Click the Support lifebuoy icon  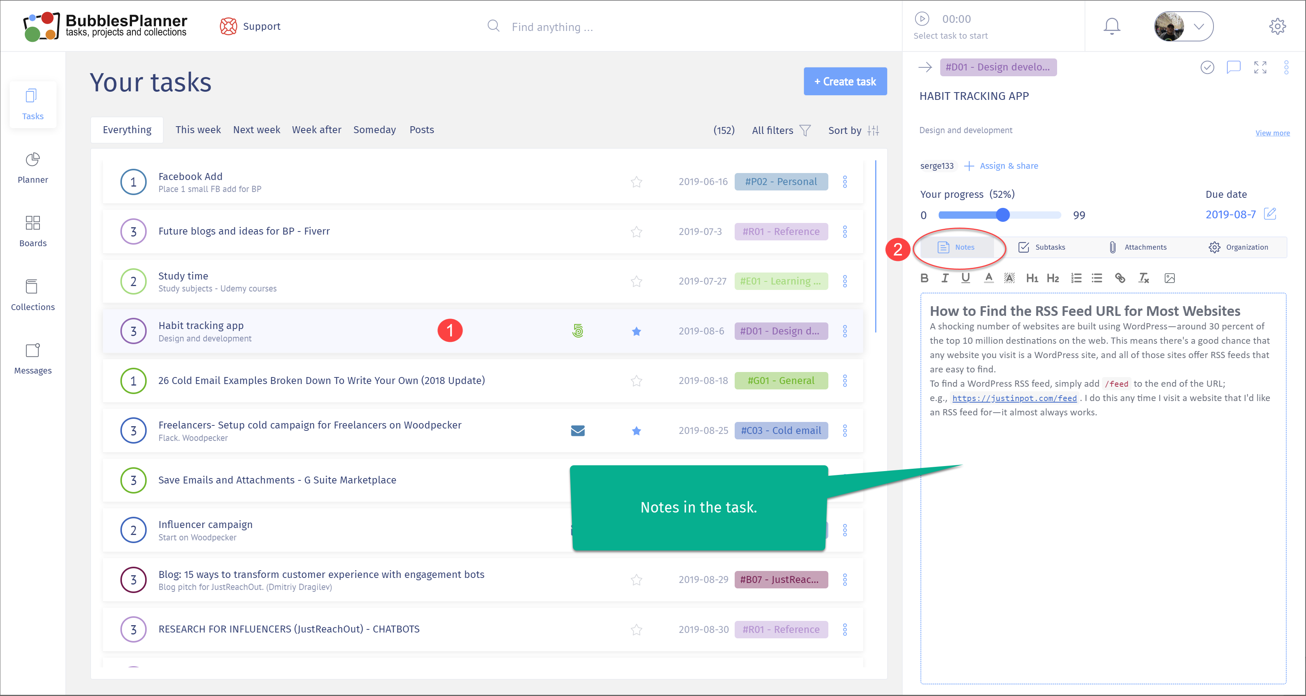(x=228, y=26)
